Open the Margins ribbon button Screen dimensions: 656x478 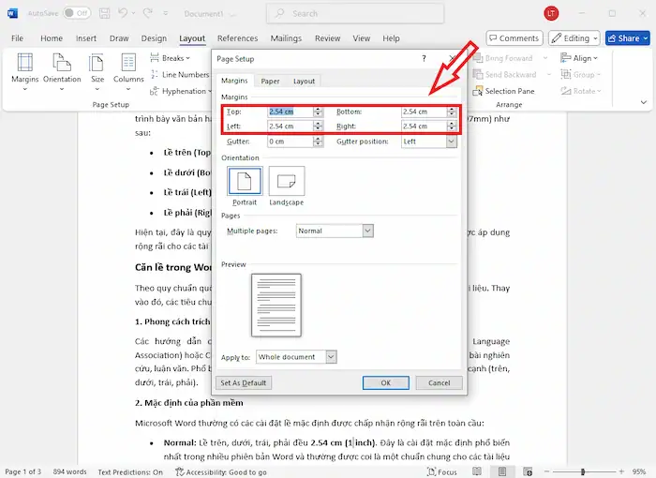tap(24, 70)
